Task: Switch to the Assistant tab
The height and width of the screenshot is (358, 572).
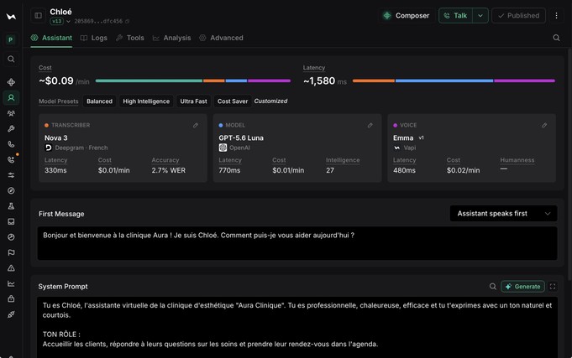Action: [51, 38]
